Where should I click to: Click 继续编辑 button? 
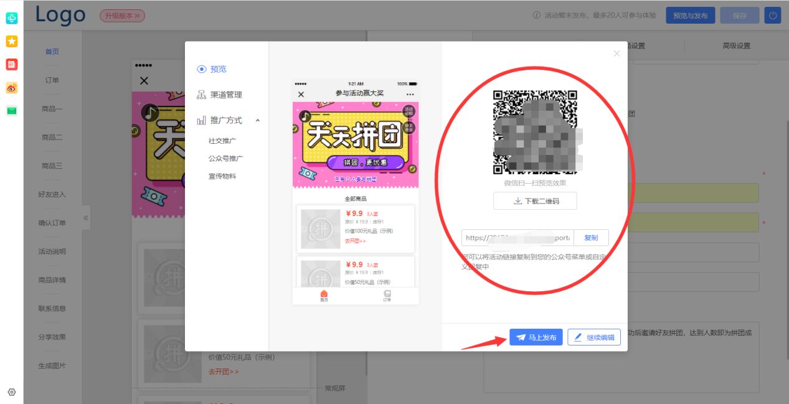594,337
